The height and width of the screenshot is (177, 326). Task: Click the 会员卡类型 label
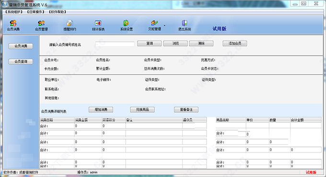pyautogui.click(x=152, y=60)
